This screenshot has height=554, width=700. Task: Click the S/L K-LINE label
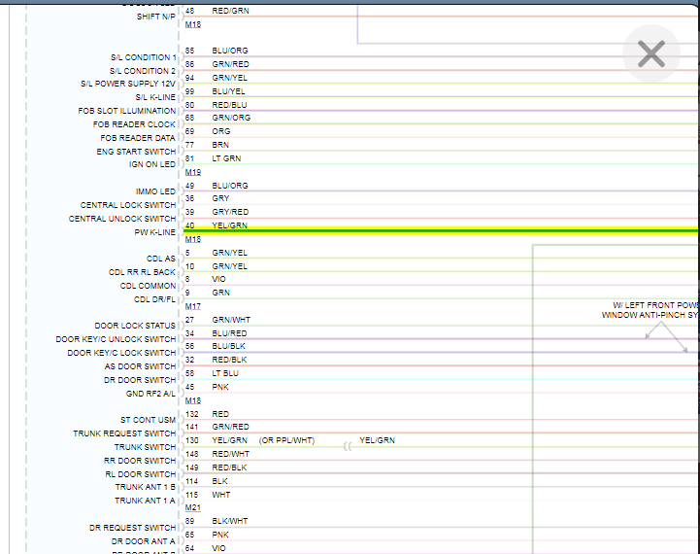[x=155, y=97]
